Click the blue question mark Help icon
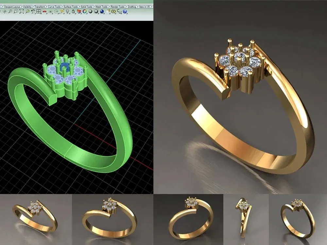The height and width of the screenshot is (245, 327). click(125, 11)
